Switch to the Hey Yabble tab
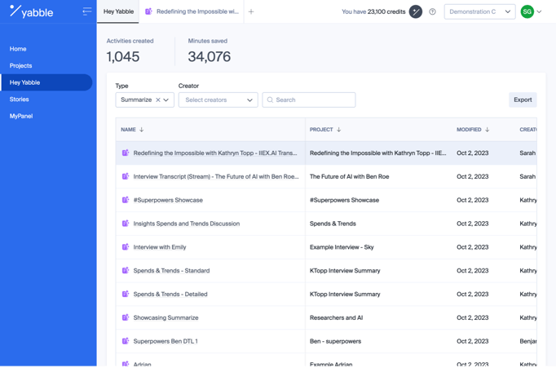Screen dimensions: 556x368 (118, 11)
